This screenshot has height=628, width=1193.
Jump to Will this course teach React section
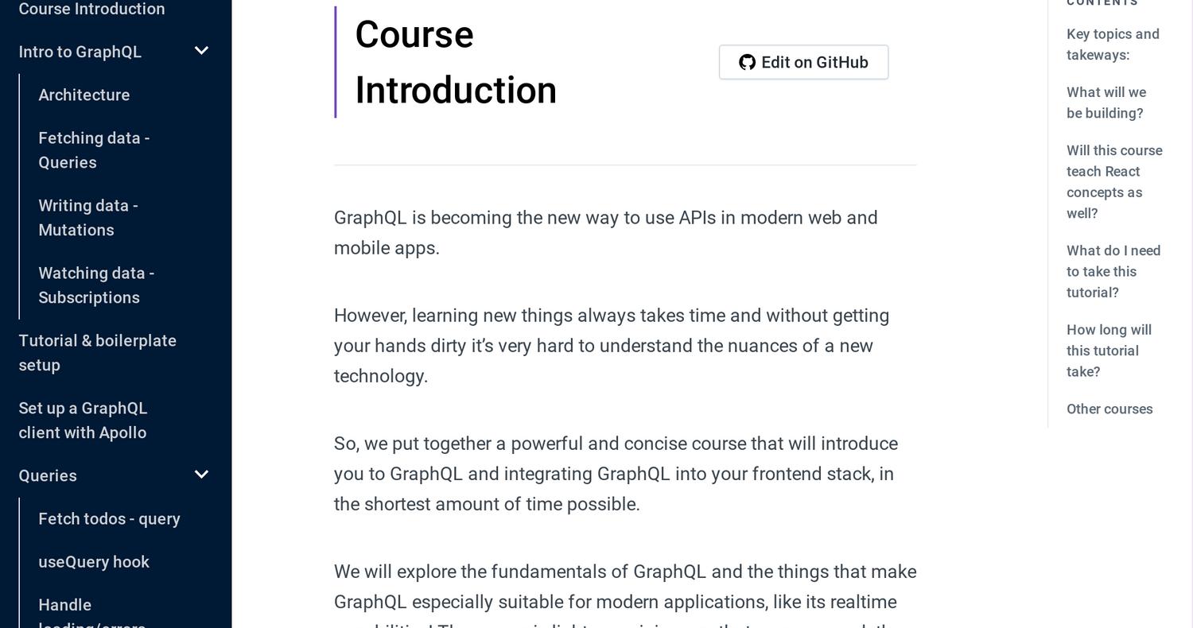coord(1113,181)
